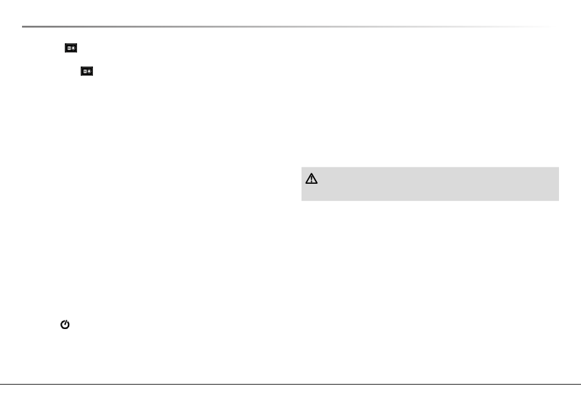Click the warning triangle icon
This screenshot has height=409, width=581.
[311, 179]
